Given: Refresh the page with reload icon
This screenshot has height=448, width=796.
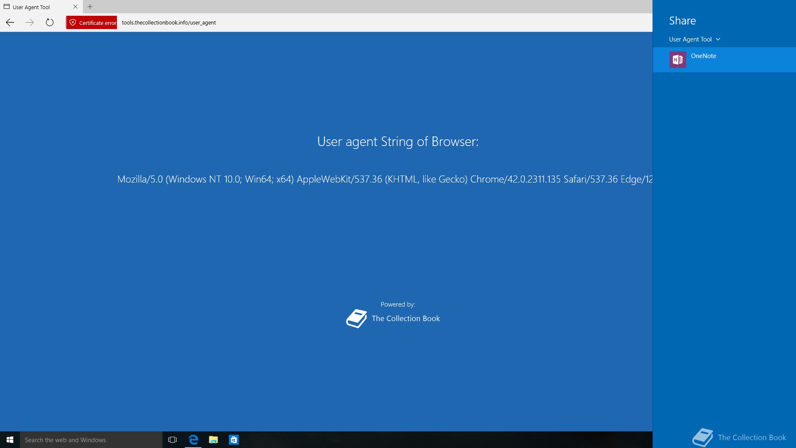Looking at the screenshot, I should (50, 22).
